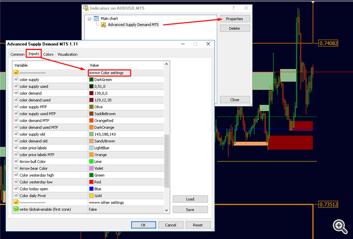Viewport: 353px width, 239px height.
Task: Click the Gold swatch for Color daily Pivot
Action: point(91,196)
